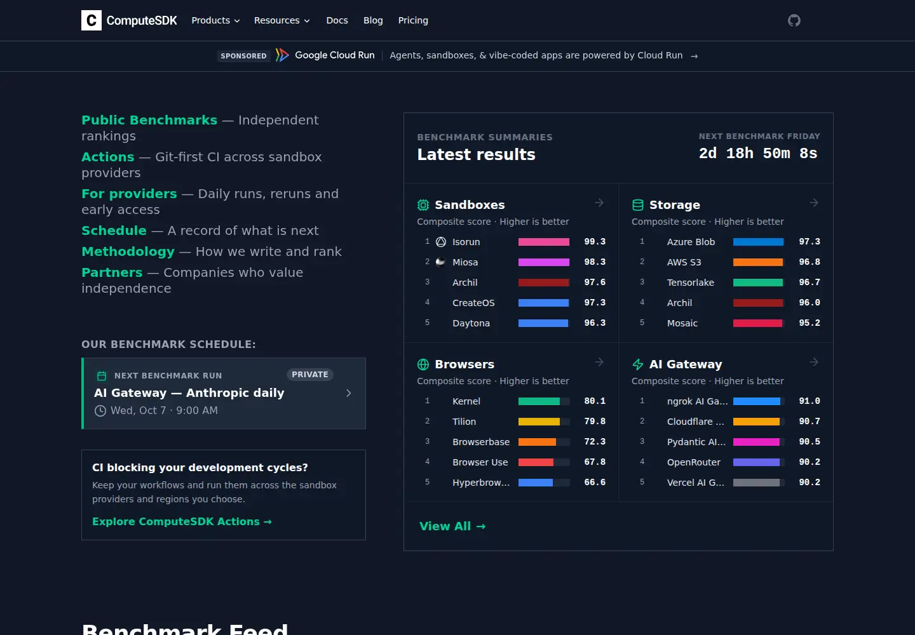
Task: Click the Browsers globe icon
Action: point(423,364)
